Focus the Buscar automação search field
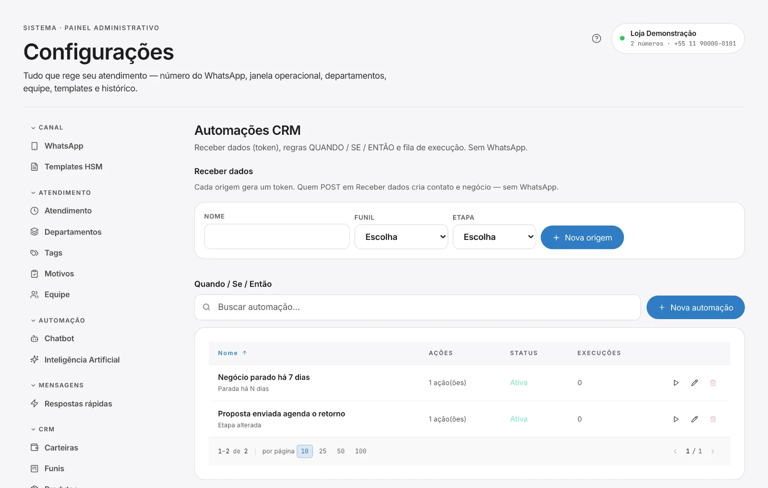The height and width of the screenshot is (488, 768). (x=418, y=307)
